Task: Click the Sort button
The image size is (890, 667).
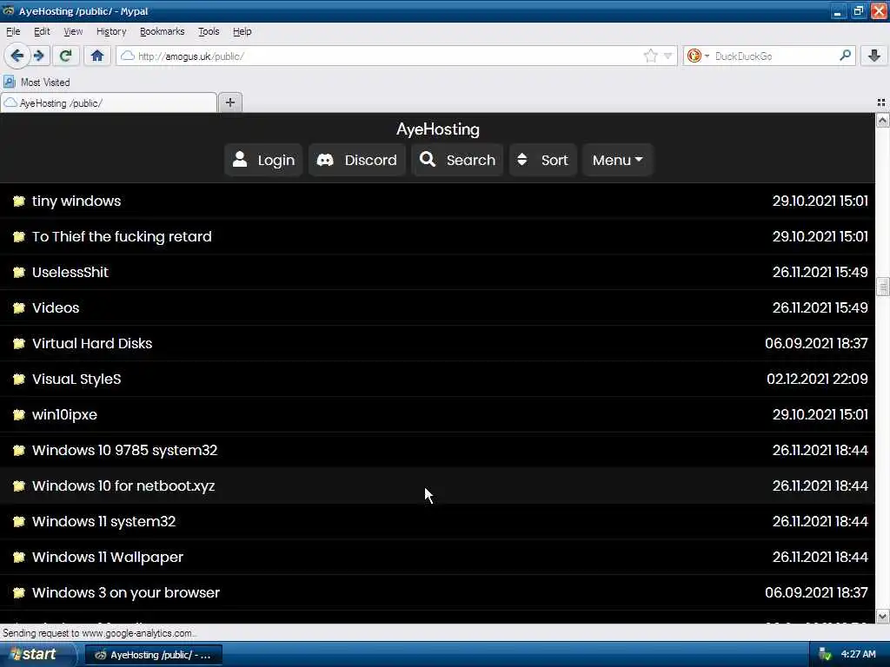Action: 543,160
